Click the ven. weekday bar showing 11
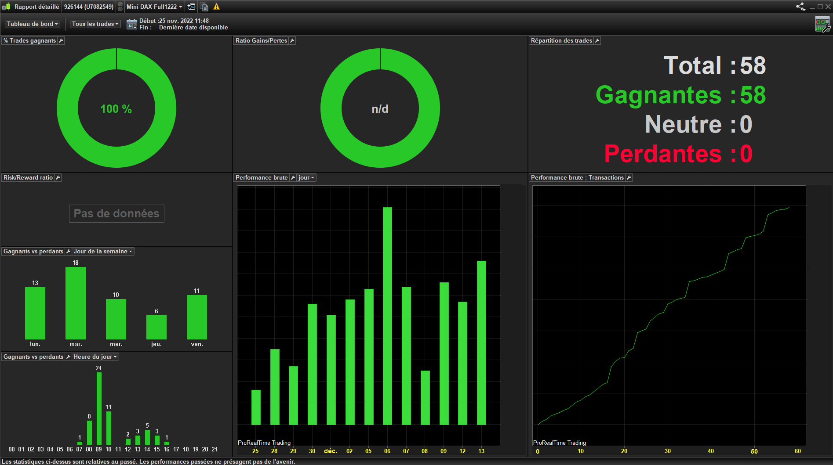The height and width of the screenshot is (465, 833). pos(197,317)
